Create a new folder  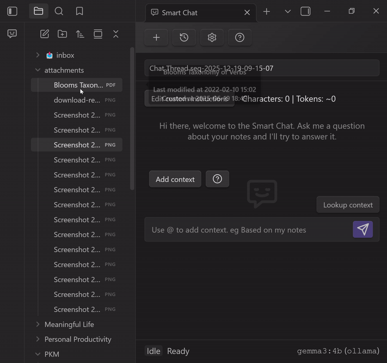[62, 34]
